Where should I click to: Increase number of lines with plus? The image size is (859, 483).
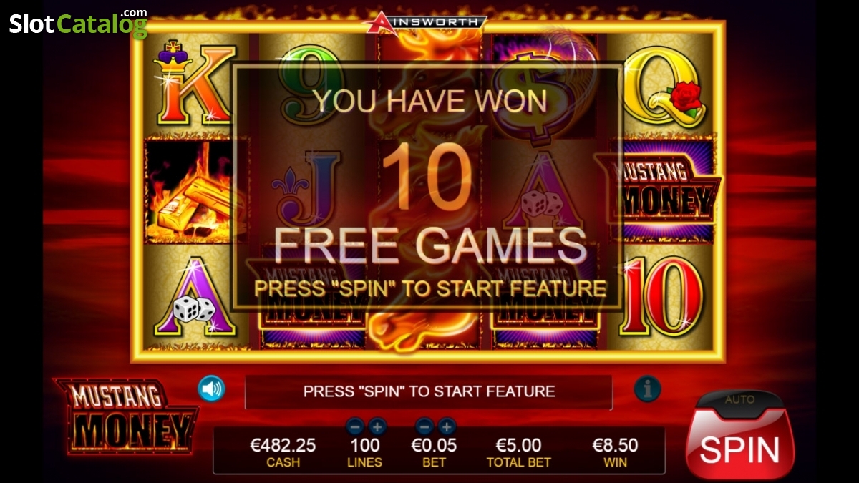click(x=377, y=427)
